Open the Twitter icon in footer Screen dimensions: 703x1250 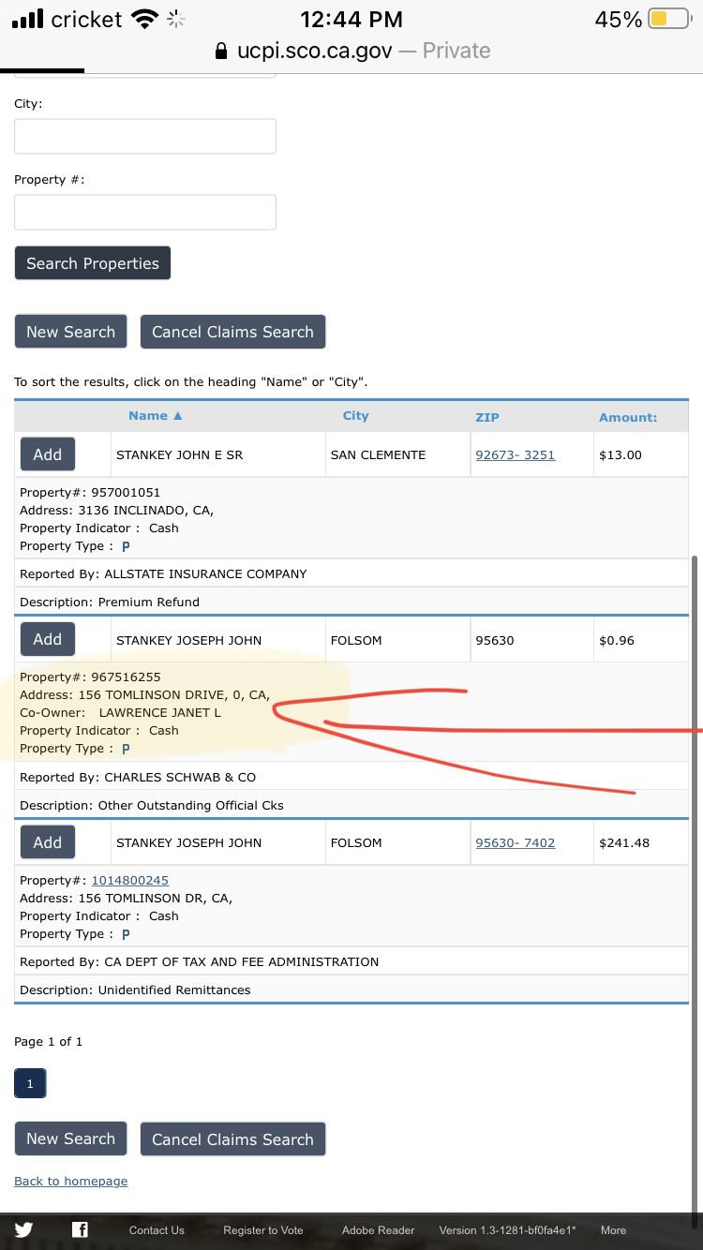pos(23,1230)
